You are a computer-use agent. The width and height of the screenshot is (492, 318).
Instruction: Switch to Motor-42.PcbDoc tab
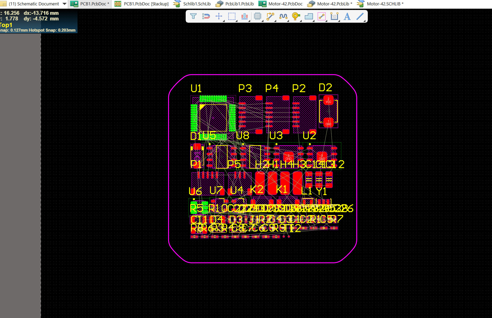coord(285,4)
